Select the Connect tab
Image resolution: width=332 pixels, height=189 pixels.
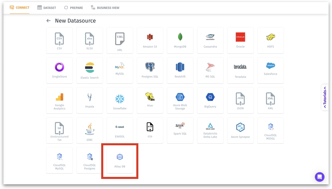point(20,8)
